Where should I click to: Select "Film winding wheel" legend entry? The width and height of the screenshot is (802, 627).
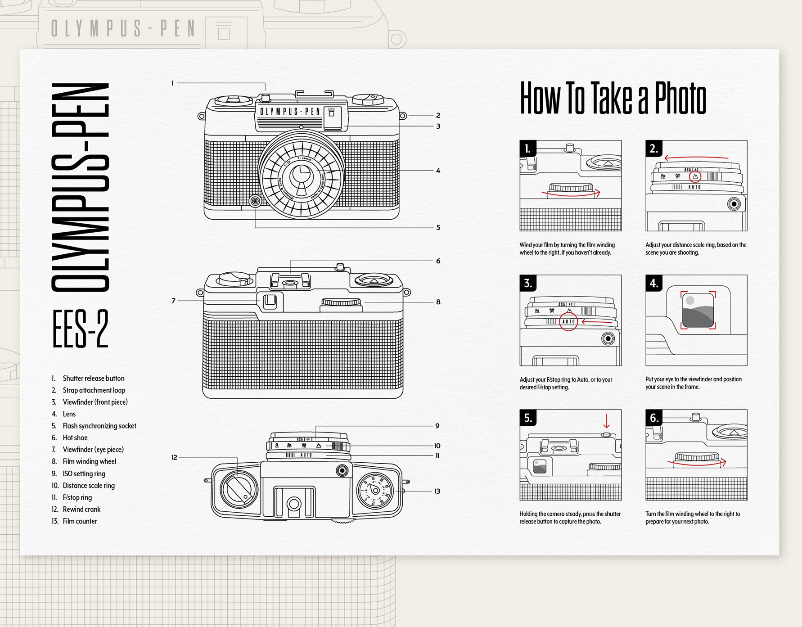pyautogui.click(x=89, y=461)
